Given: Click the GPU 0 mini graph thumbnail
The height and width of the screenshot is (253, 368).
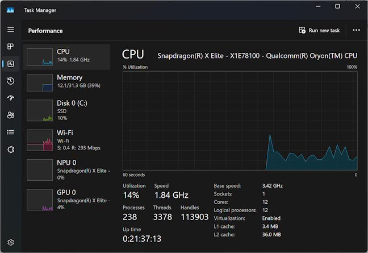Looking at the screenshot, I should coord(40,200).
